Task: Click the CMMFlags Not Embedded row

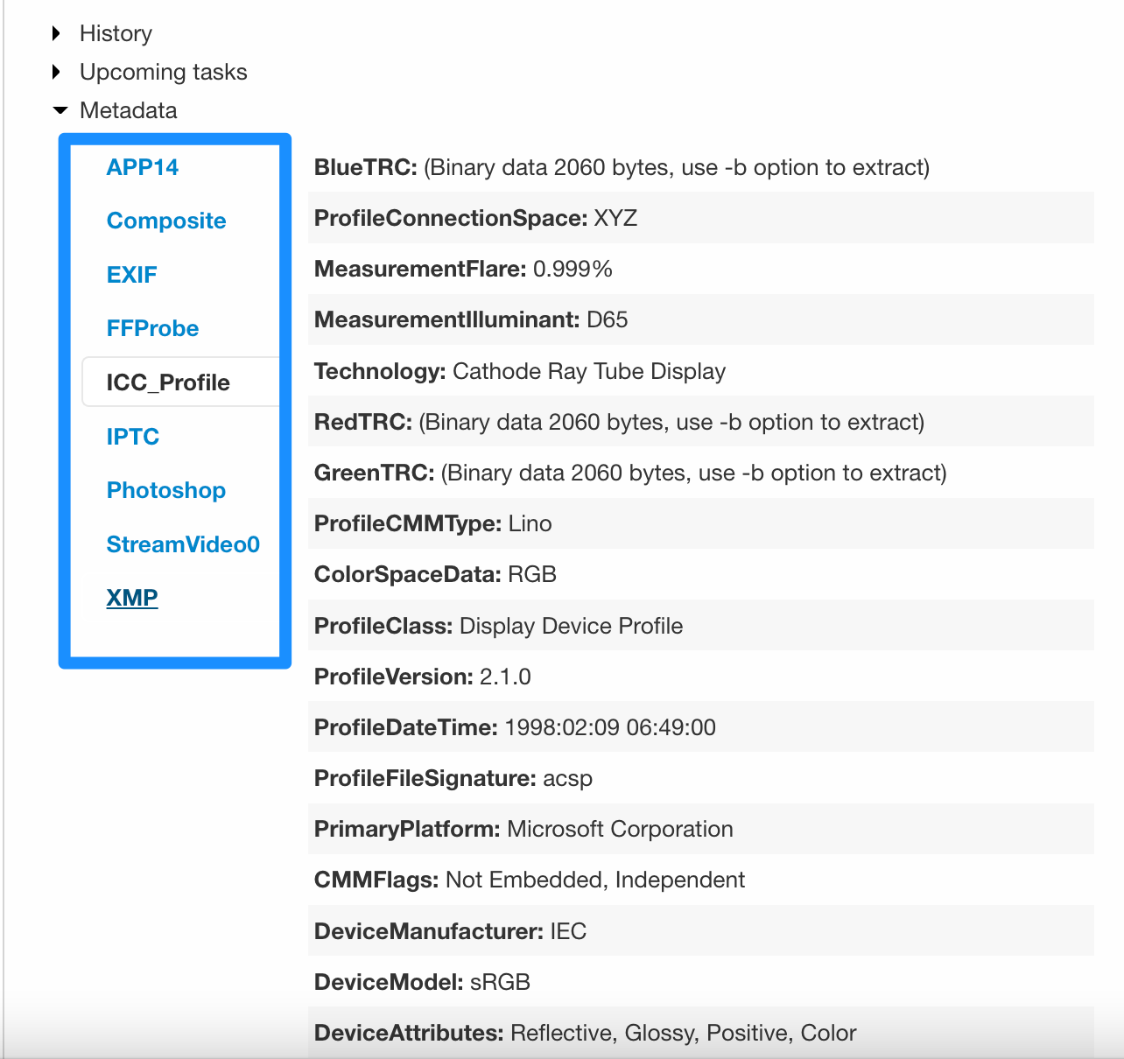Action: point(701,880)
